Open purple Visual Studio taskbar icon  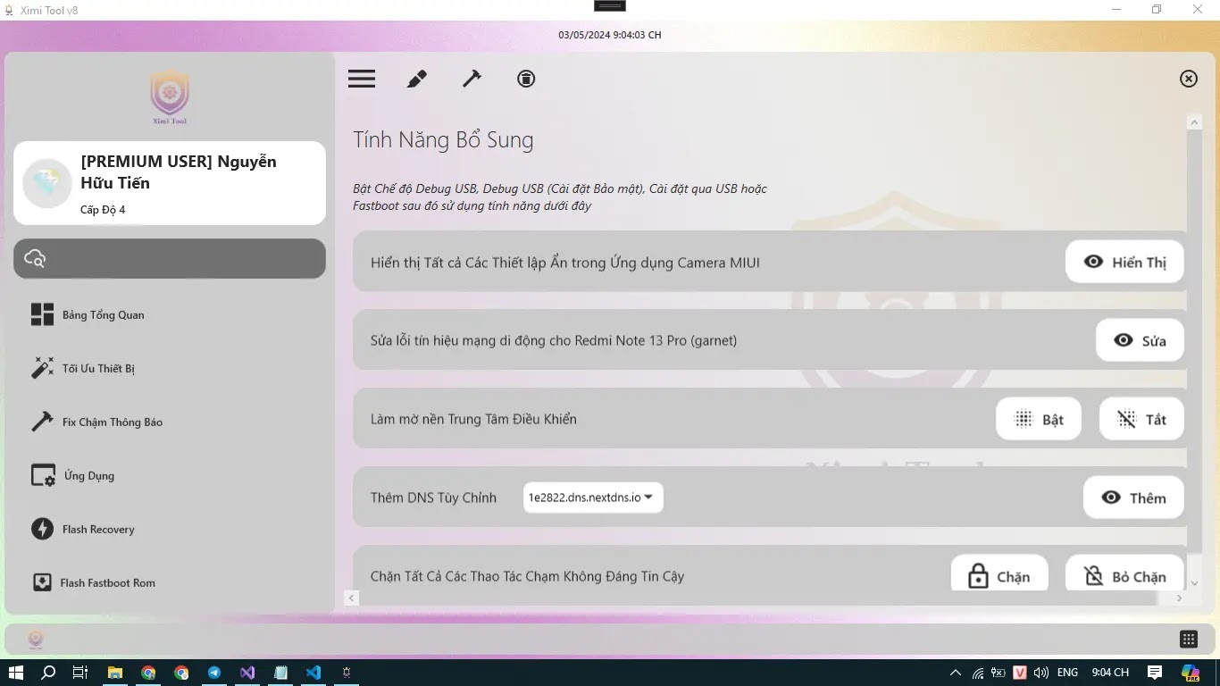tap(247, 673)
